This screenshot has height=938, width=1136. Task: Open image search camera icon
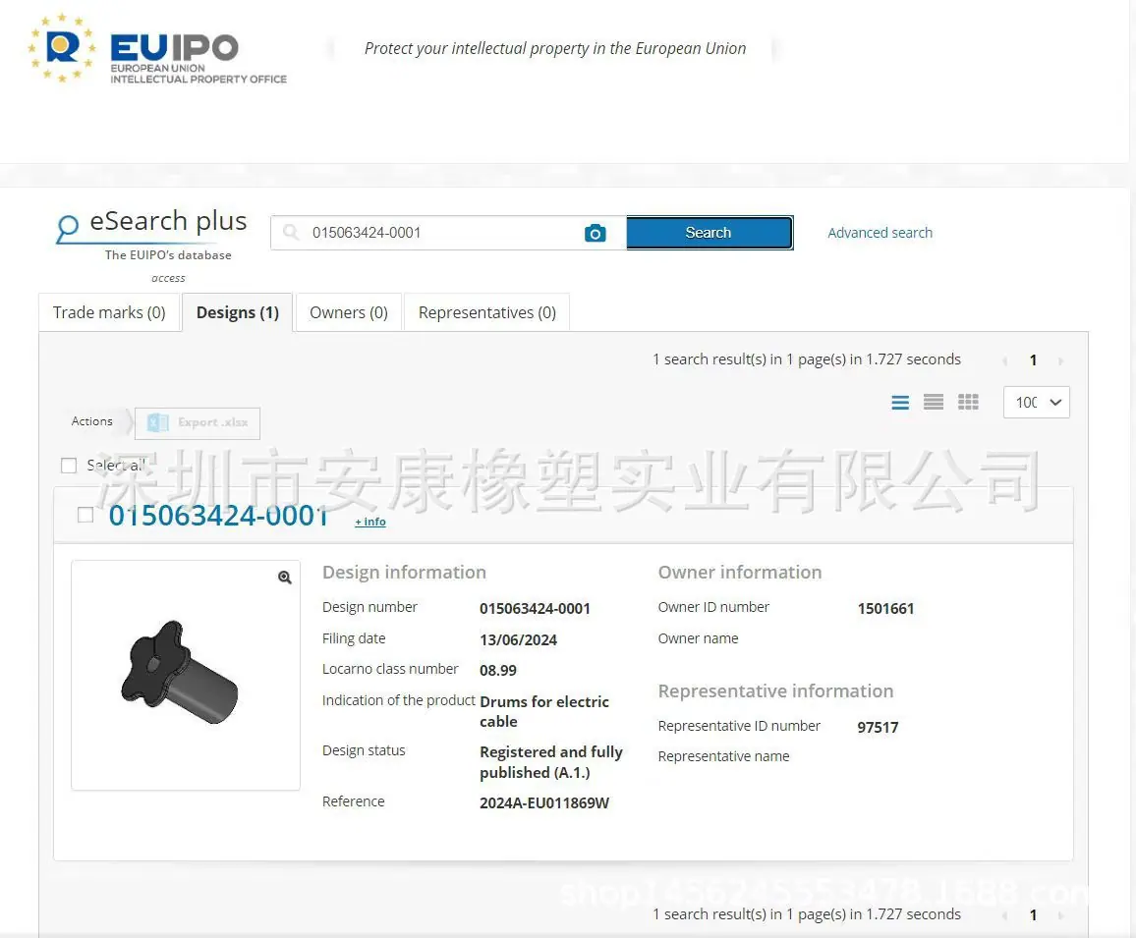click(595, 233)
